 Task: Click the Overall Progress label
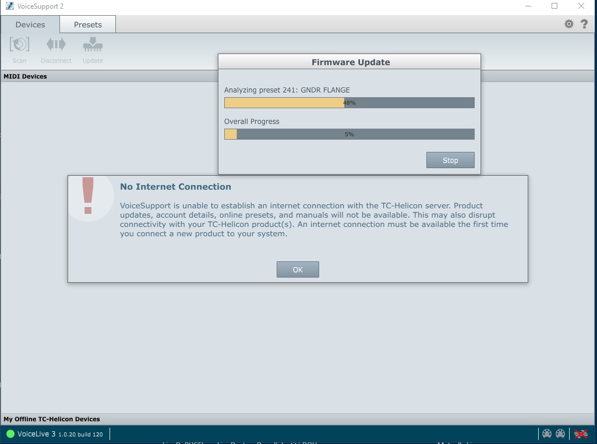252,122
